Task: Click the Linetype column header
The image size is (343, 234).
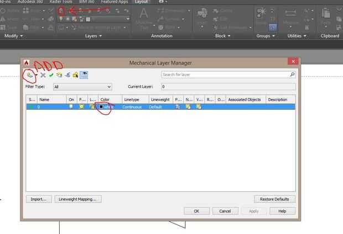Action: click(136, 99)
